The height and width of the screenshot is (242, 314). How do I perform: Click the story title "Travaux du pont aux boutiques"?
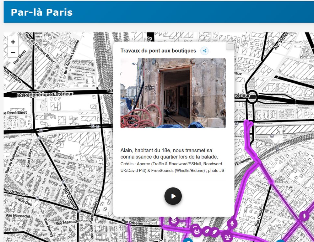[158, 50]
